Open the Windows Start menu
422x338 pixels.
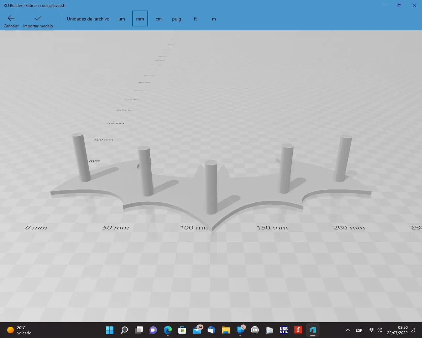tap(110, 330)
